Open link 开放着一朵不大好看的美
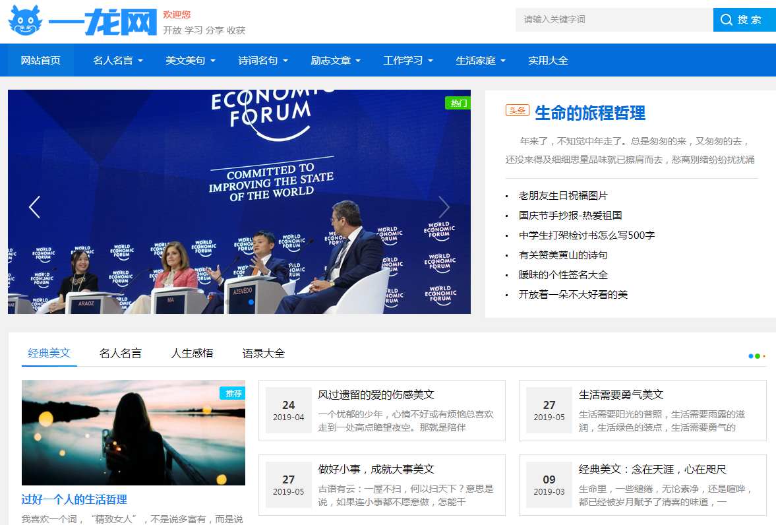 click(x=573, y=295)
